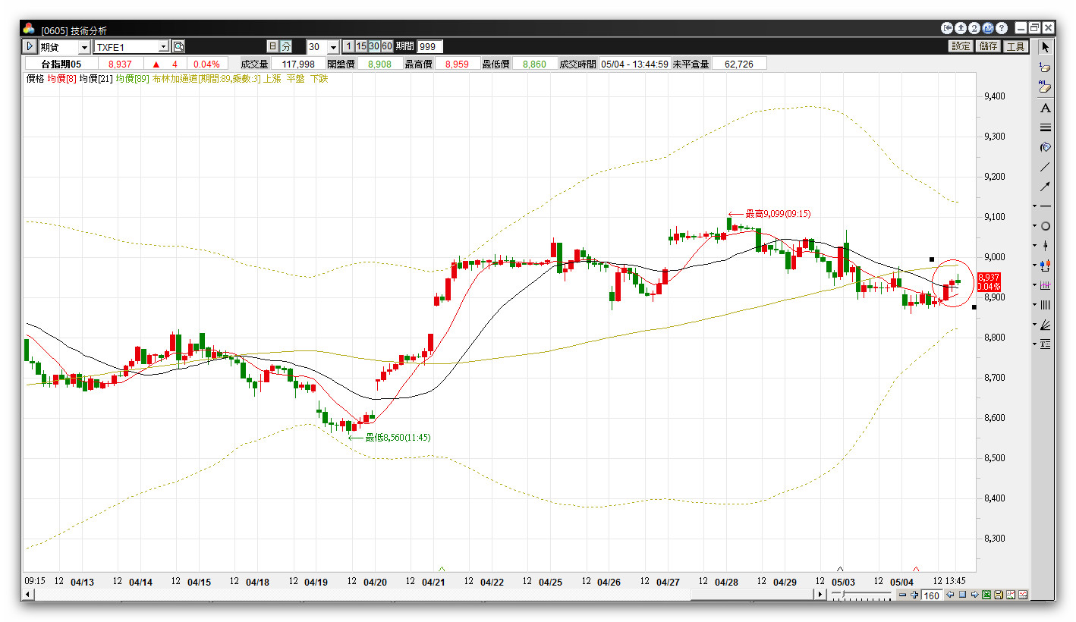Expand options arrow beside fan lines tool
The image size is (1076, 622).
pos(1034,325)
